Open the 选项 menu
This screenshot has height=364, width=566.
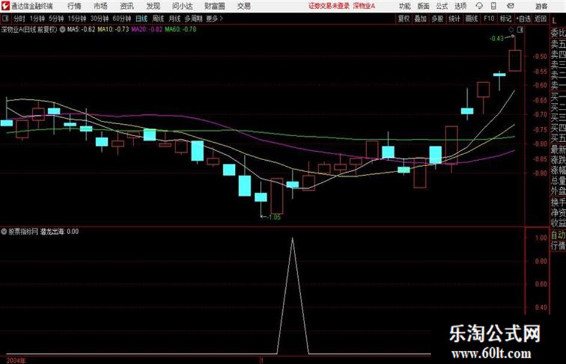[461, 6]
